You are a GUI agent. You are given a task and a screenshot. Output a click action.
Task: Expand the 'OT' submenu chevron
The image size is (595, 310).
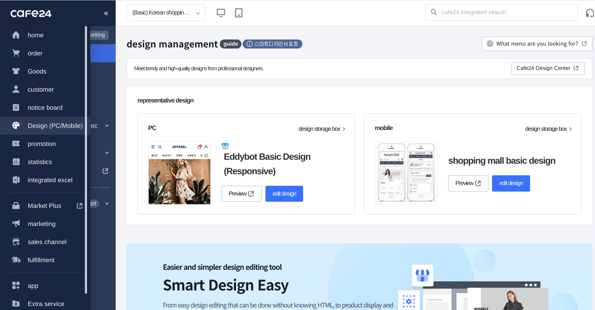coord(107,204)
